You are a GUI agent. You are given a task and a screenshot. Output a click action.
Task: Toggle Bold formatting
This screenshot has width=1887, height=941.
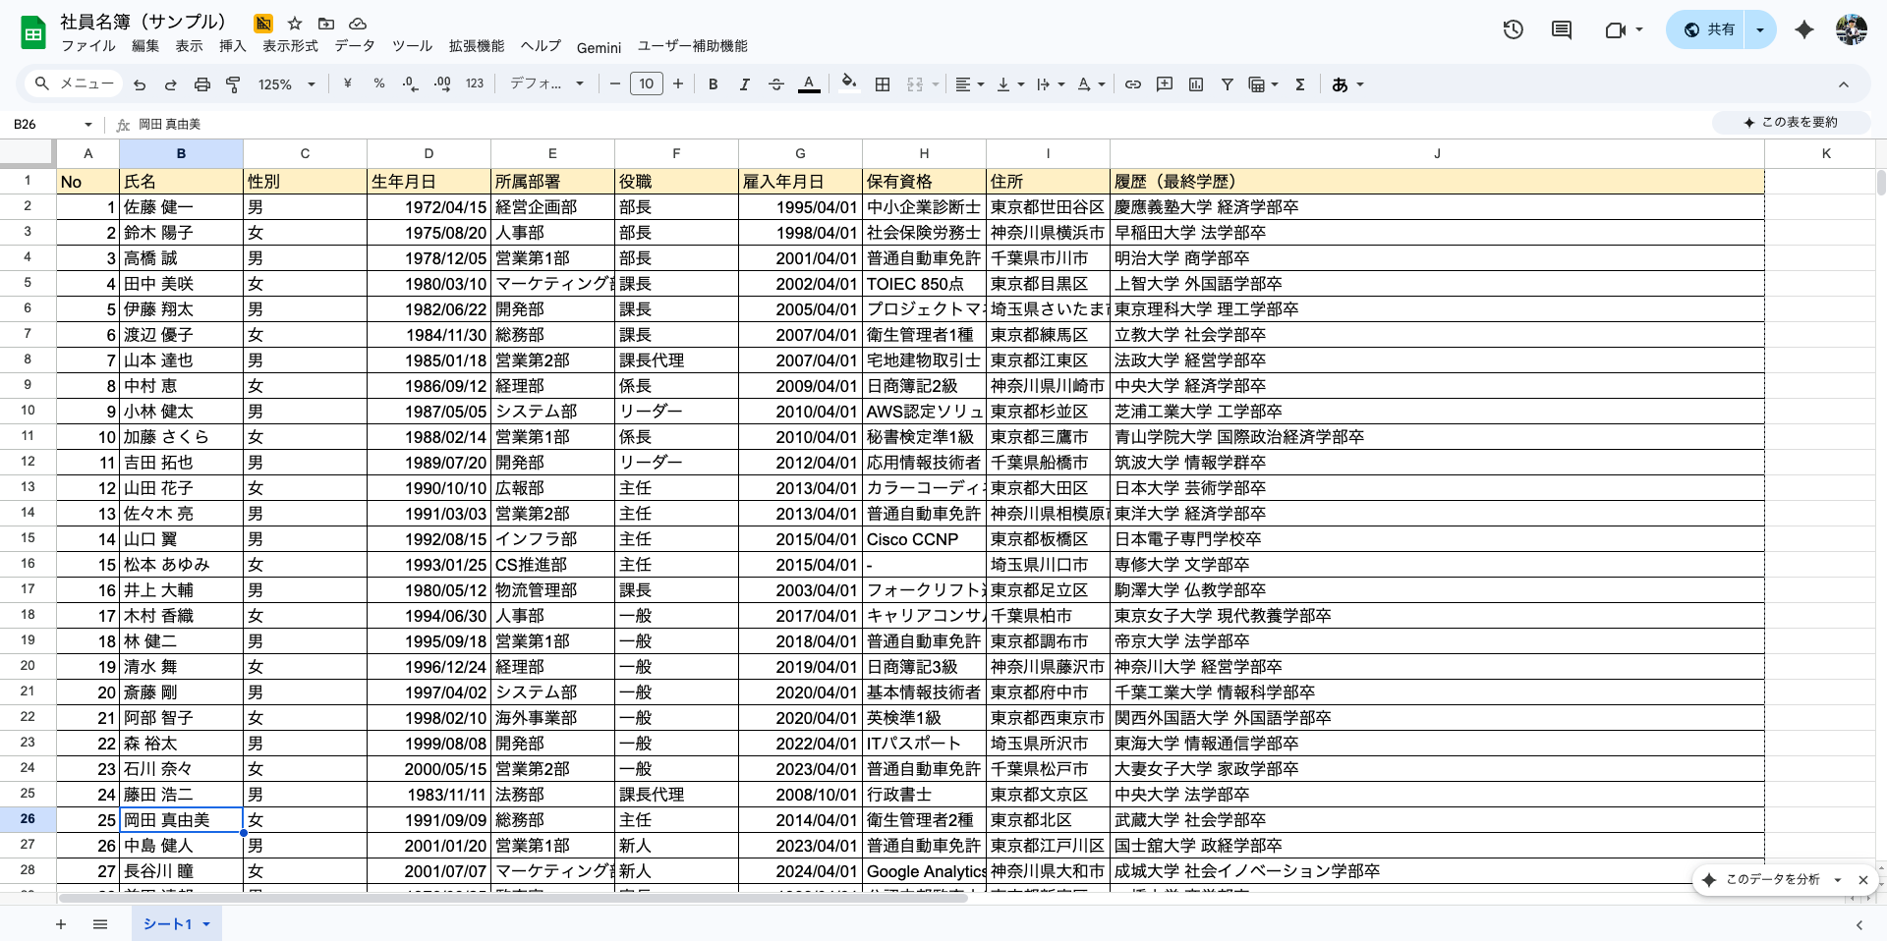coord(713,84)
